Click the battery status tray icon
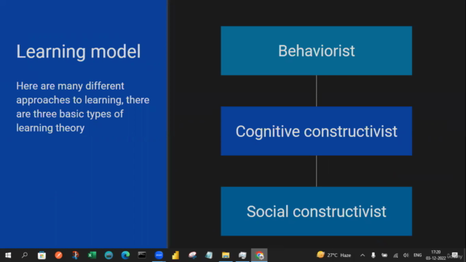The image size is (466, 262). 384,255
